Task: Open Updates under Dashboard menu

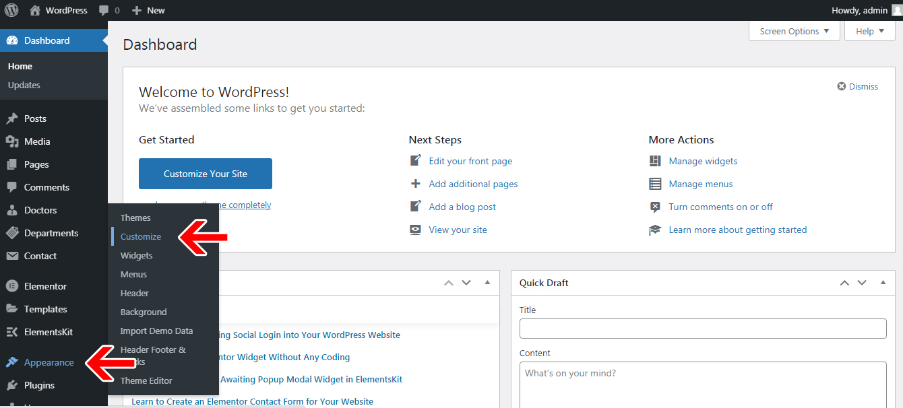Action: [x=24, y=85]
